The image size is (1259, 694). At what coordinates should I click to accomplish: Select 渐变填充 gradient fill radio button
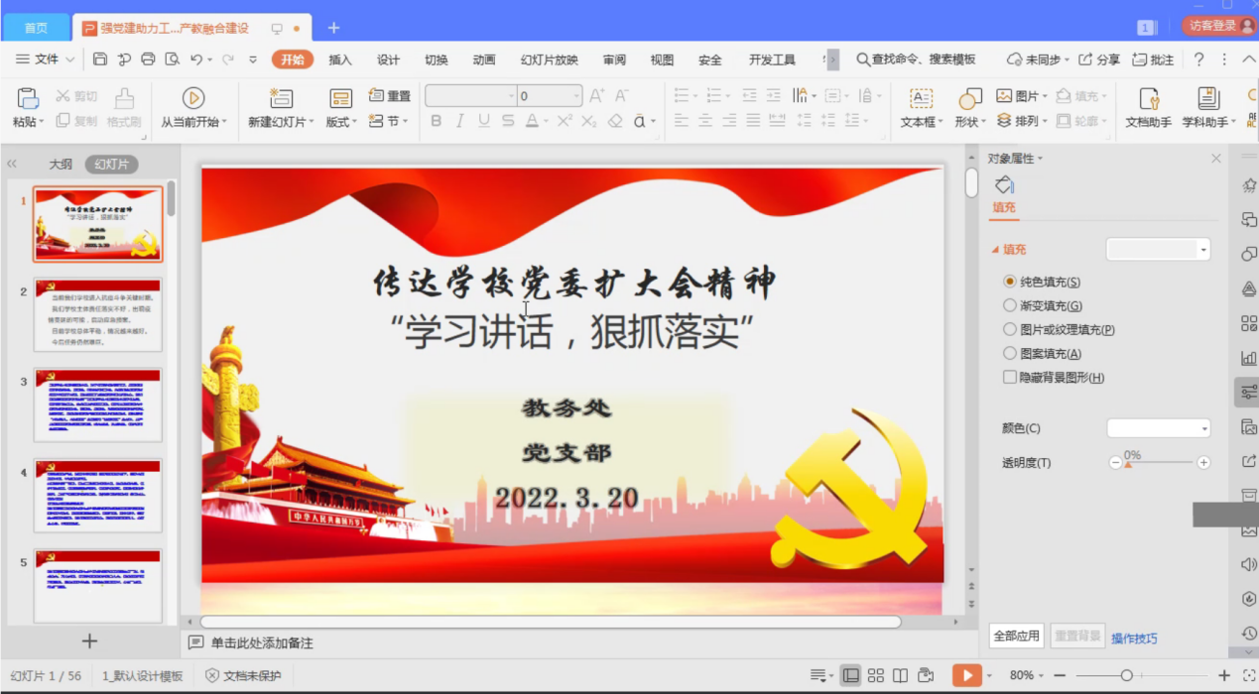(1010, 306)
